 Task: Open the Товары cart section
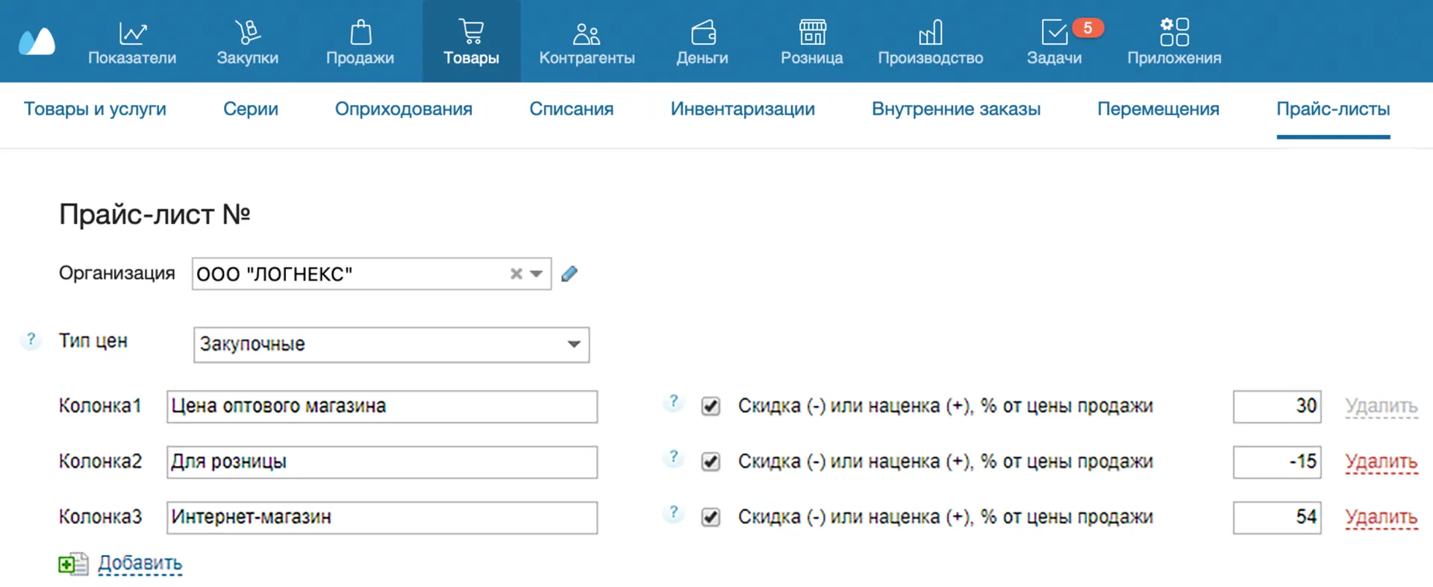click(471, 43)
